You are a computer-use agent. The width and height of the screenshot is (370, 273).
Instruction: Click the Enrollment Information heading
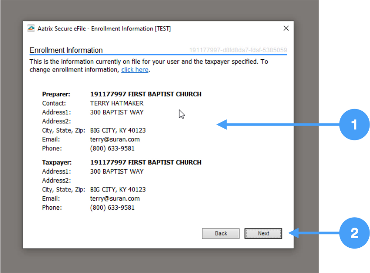pos(66,50)
